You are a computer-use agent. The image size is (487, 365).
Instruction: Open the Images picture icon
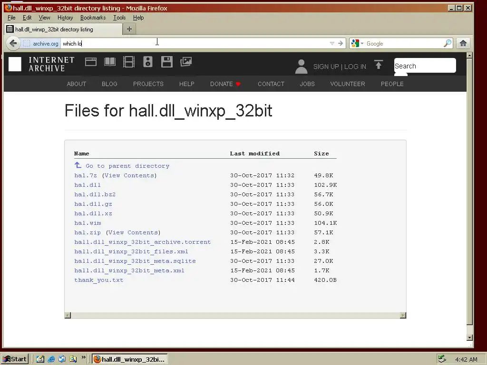click(x=186, y=62)
